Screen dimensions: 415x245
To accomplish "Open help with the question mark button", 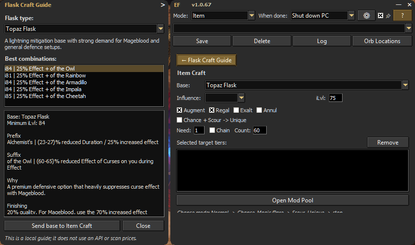I will click(402, 16).
